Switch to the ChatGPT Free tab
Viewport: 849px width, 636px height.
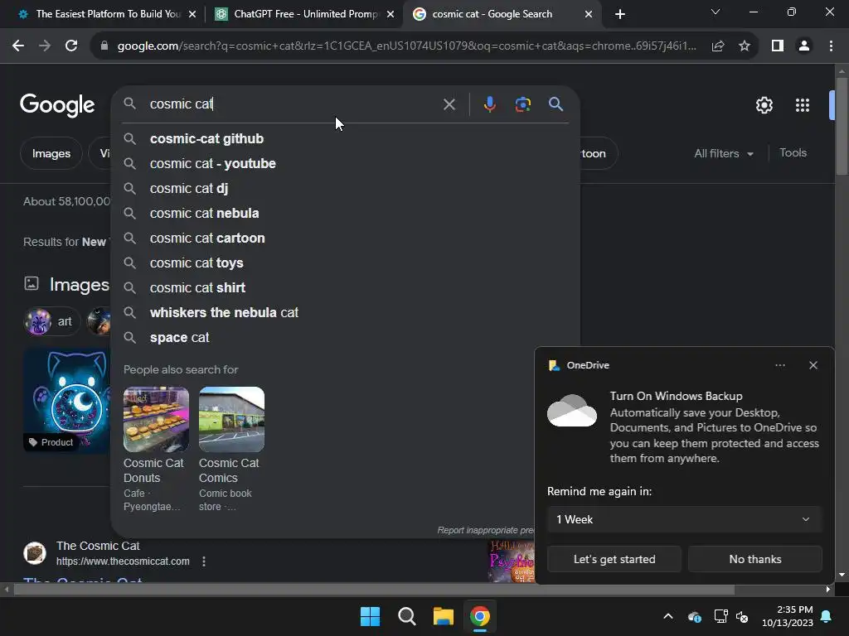(x=303, y=14)
